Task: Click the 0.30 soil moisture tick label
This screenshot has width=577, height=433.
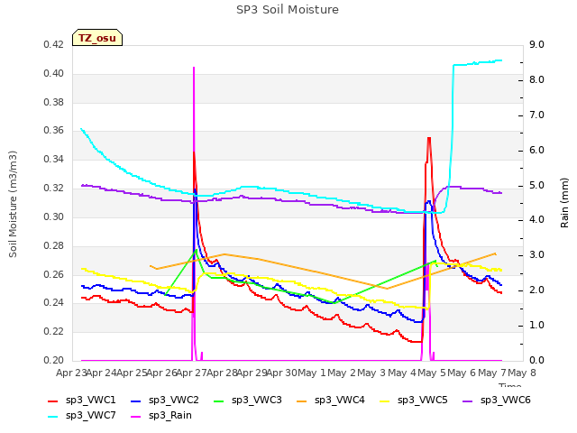Action: click(x=54, y=216)
